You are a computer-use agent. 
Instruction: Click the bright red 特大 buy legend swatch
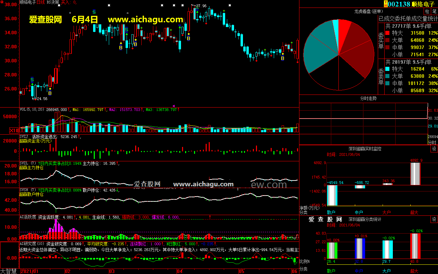387,33
